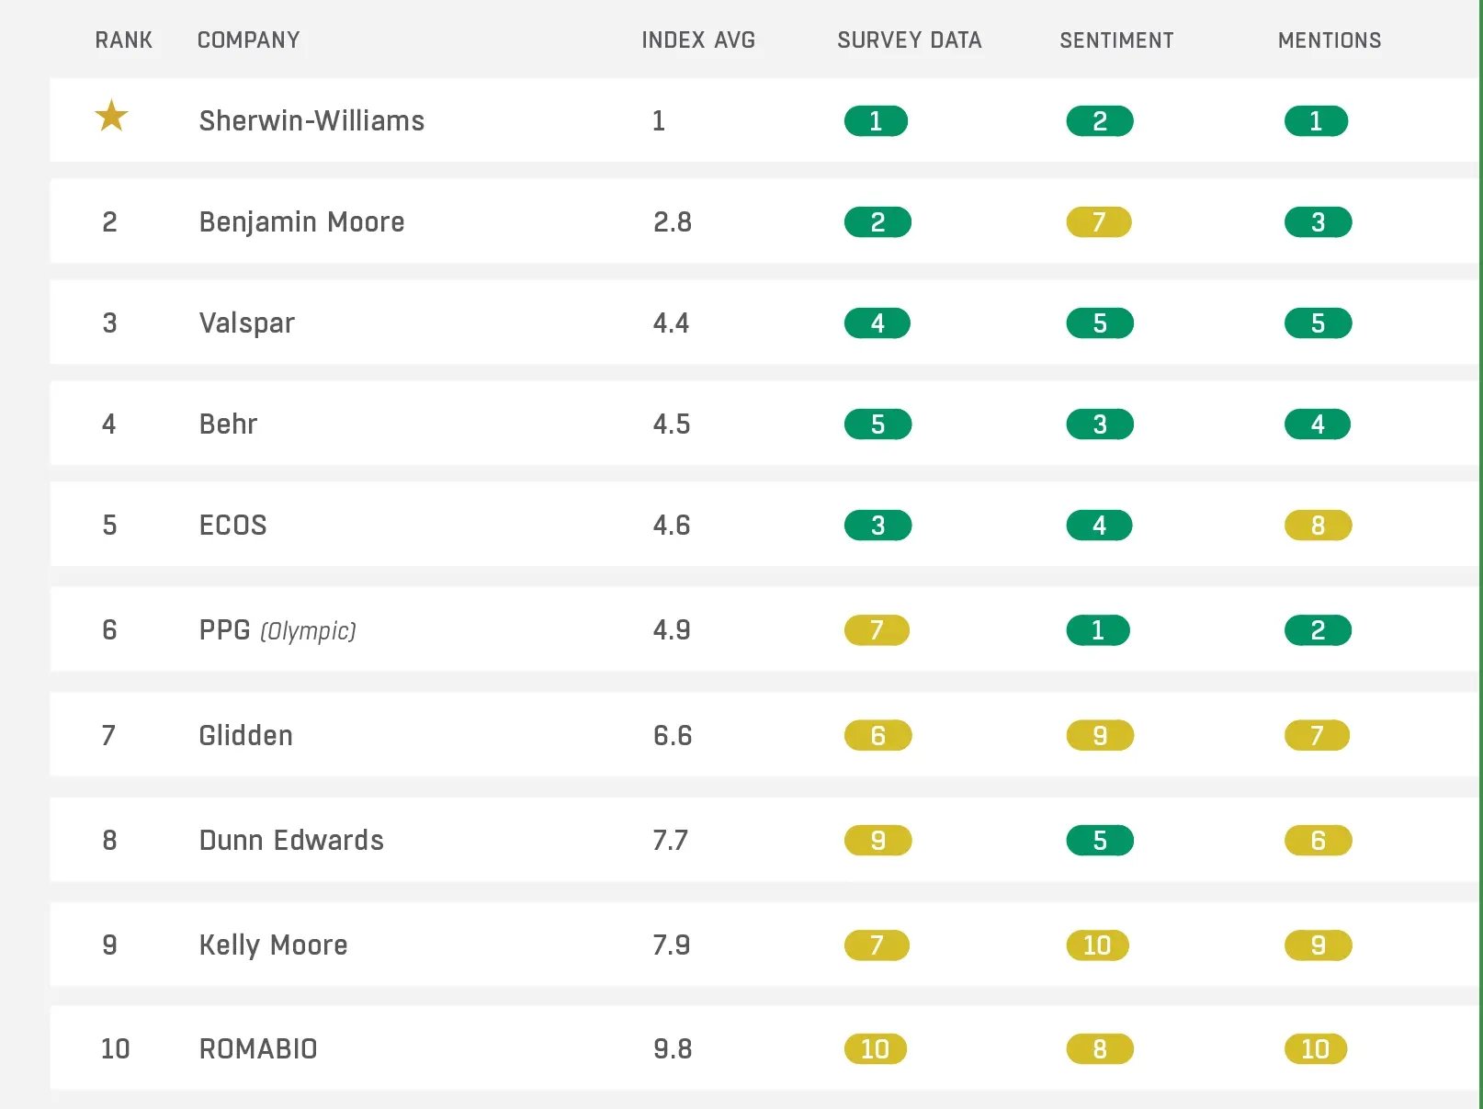This screenshot has height=1109, width=1483.
Task: Click the Behr company name
Action: 228,424
